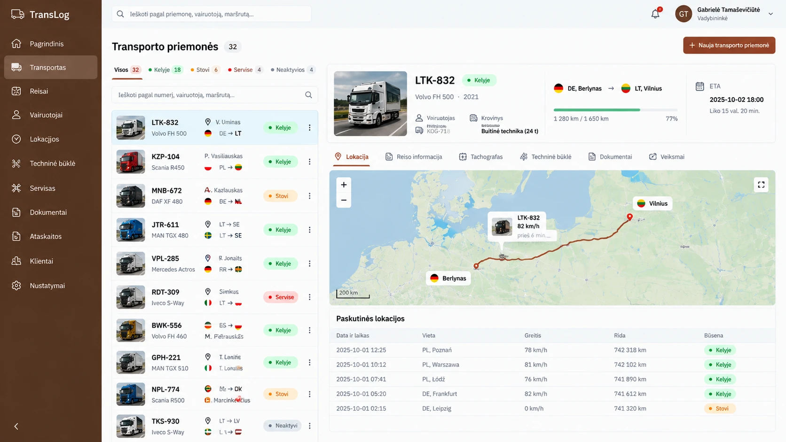The width and height of the screenshot is (786, 442).
Task: Click search magnifier in vehicle list filter
Action: [x=308, y=95]
